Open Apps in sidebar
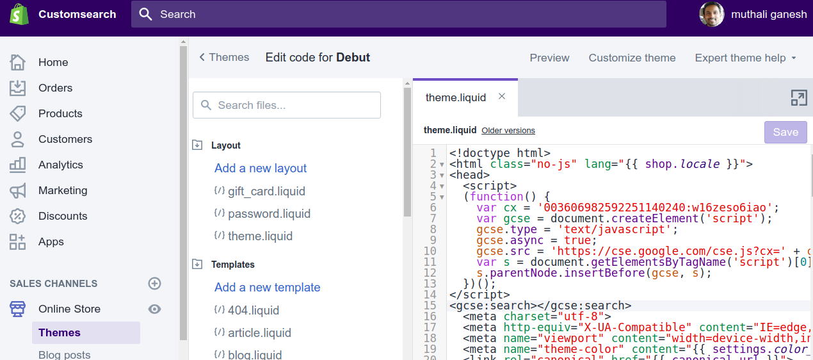The height and width of the screenshot is (360, 813). tap(51, 241)
